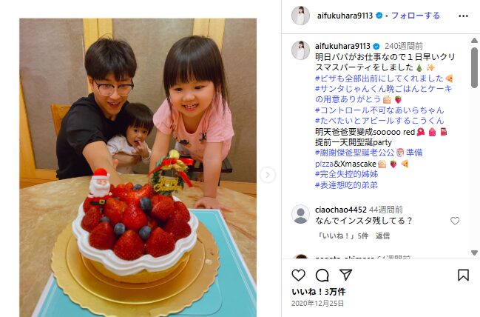
Task: Open the three-dot more options menu
Action: pos(463,16)
